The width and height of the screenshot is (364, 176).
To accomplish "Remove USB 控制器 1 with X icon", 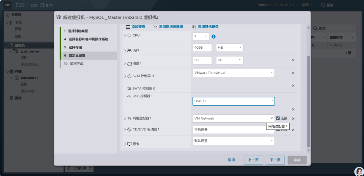I will click(293, 109).
